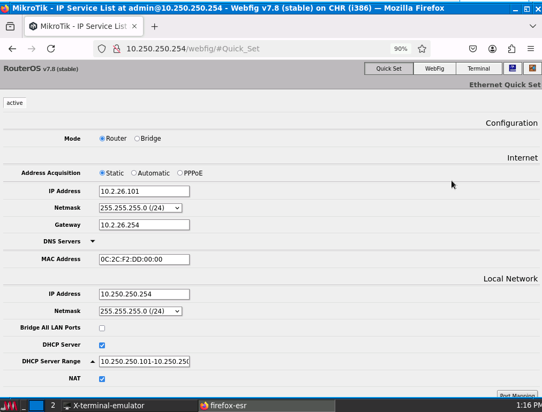Open the Local Network Netmask dropdown

[x=140, y=311]
